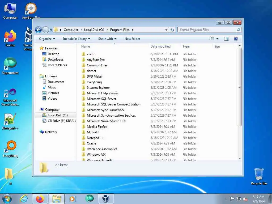Click the file list vertical scrollbar thumb
Image resolution: width=272 pixels, height=204 pixels.
pyautogui.click(x=240, y=87)
